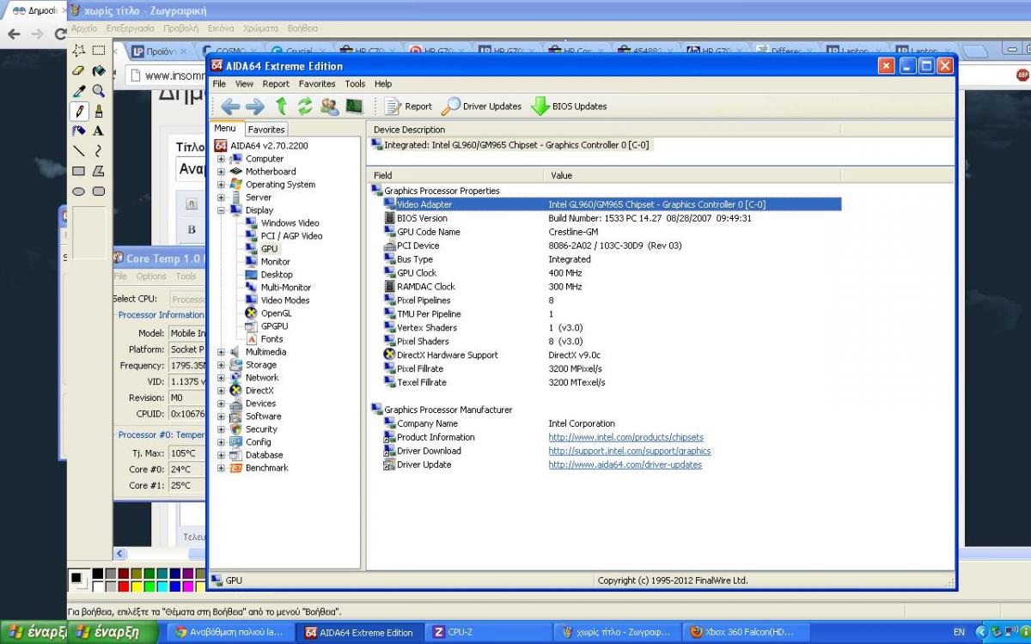Expand the Operating System tree node
The image size is (1031, 644).
pos(221,185)
